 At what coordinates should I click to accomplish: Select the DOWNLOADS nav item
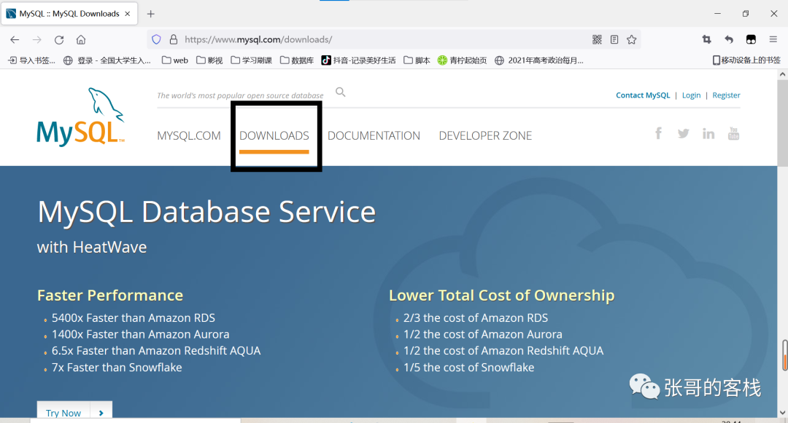point(274,136)
